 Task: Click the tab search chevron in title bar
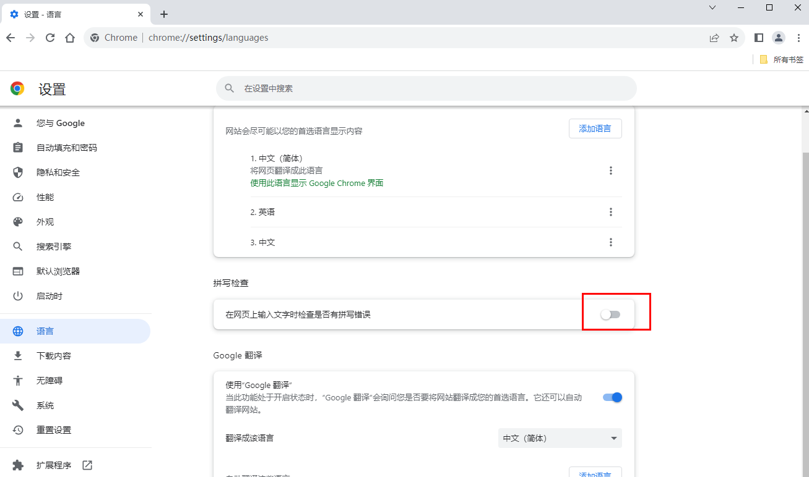click(x=712, y=7)
